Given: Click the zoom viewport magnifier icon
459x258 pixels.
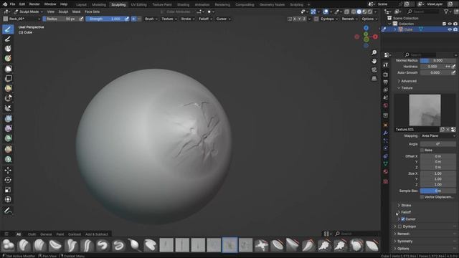Looking at the screenshot, I should (374, 52).
